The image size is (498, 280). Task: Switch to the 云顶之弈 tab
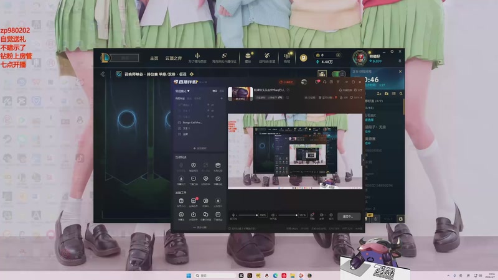[174, 58]
